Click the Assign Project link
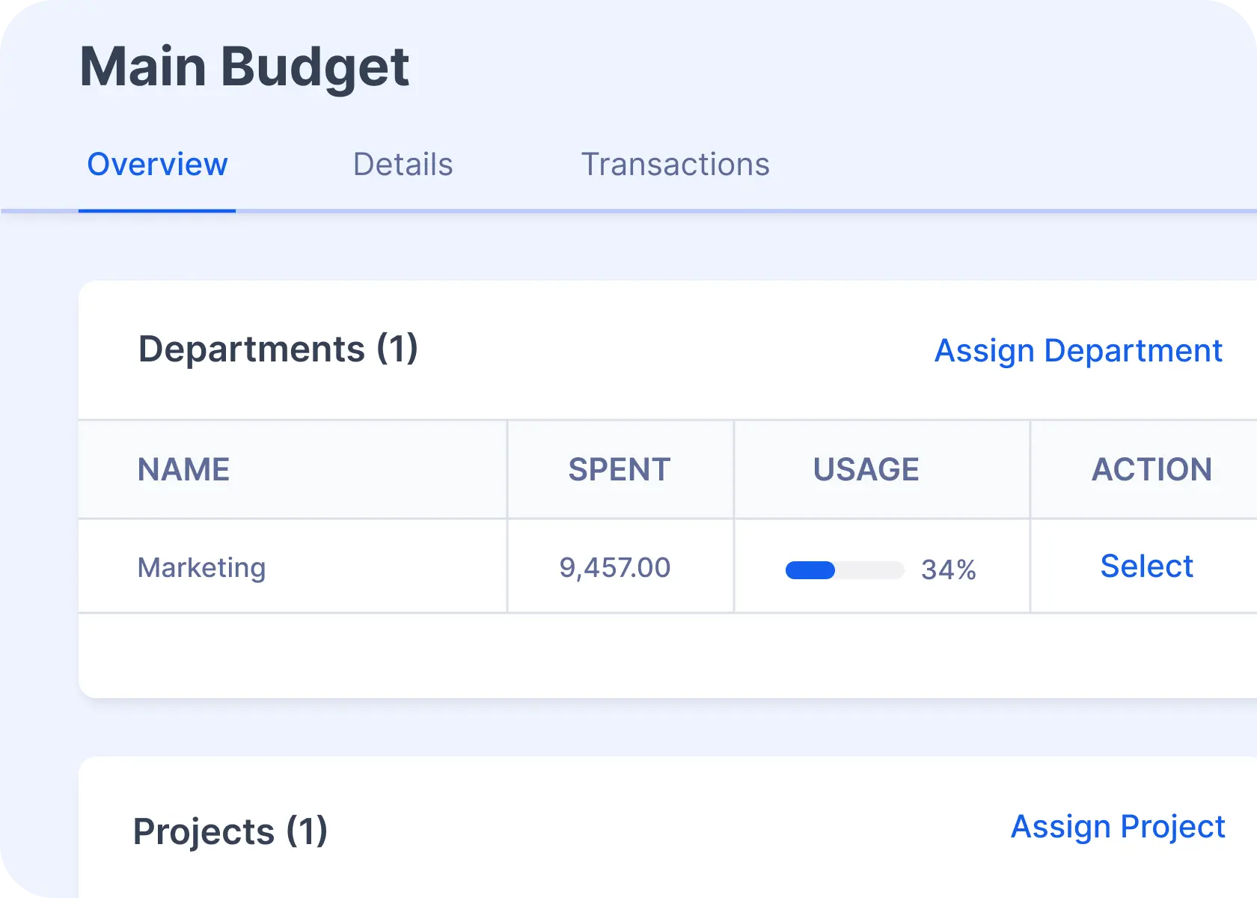Screen dimensions: 1257x898 (x=1118, y=827)
